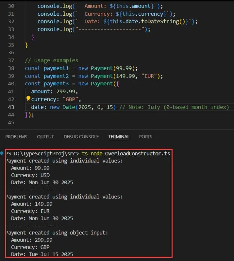The height and width of the screenshot is (261, 234).
Task: Click 'Currency: USD' in terminal output
Action: [30, 175]
